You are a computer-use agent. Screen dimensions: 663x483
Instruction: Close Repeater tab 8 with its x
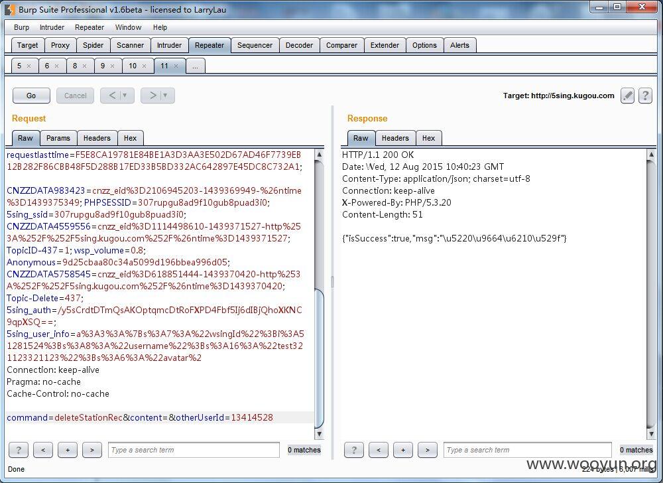[85, 66]
